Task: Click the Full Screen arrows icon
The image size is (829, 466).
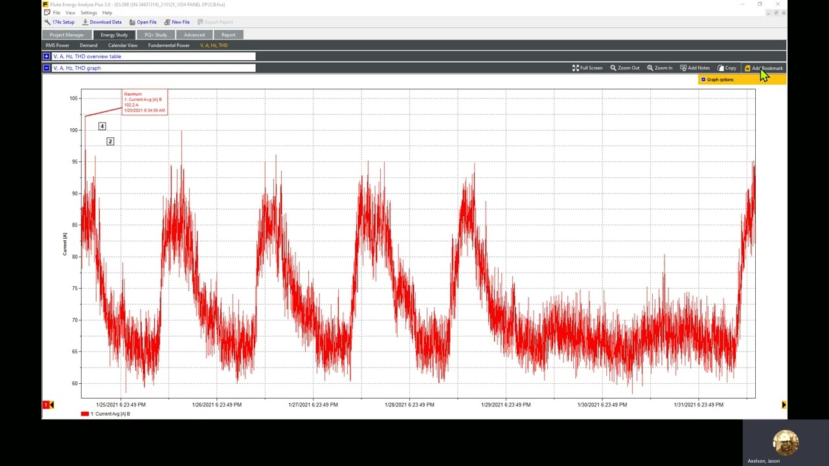Action: click(x=576, y=68)
